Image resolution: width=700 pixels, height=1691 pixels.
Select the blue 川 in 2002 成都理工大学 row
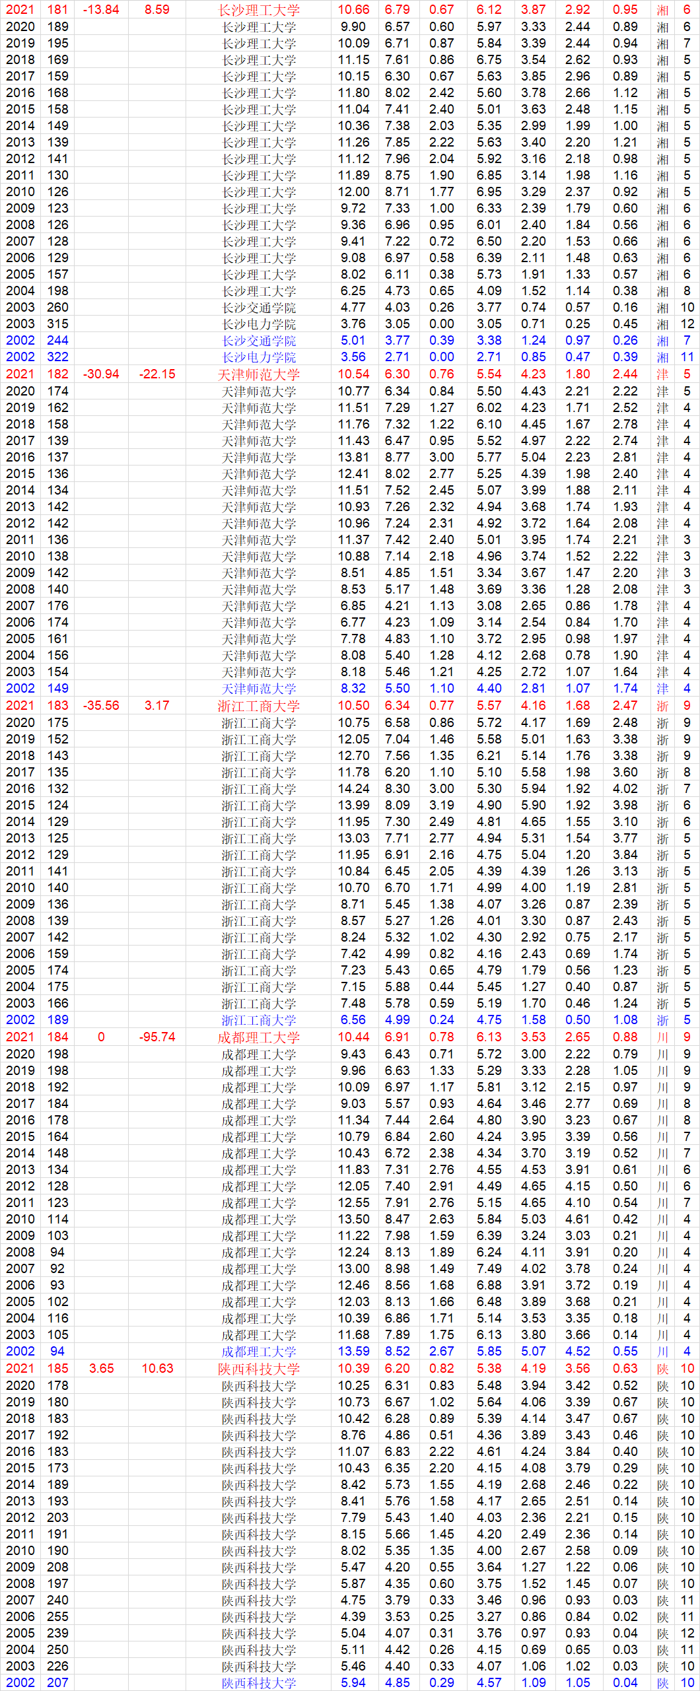(662, 1352)
